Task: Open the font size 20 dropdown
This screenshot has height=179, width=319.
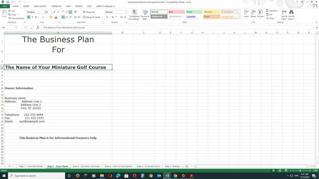Action: point(51,12)
